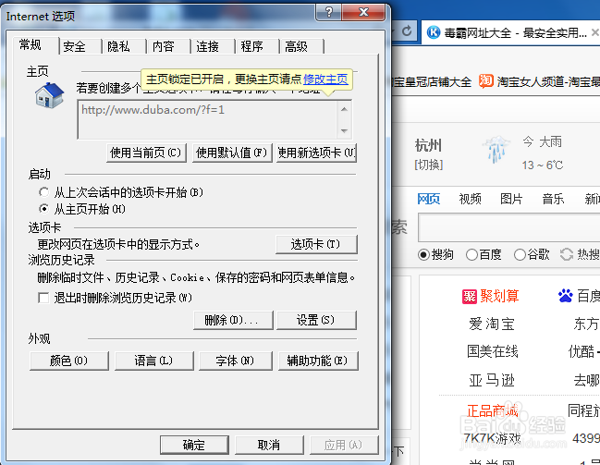Click the home page house icon

coord(49,95)
